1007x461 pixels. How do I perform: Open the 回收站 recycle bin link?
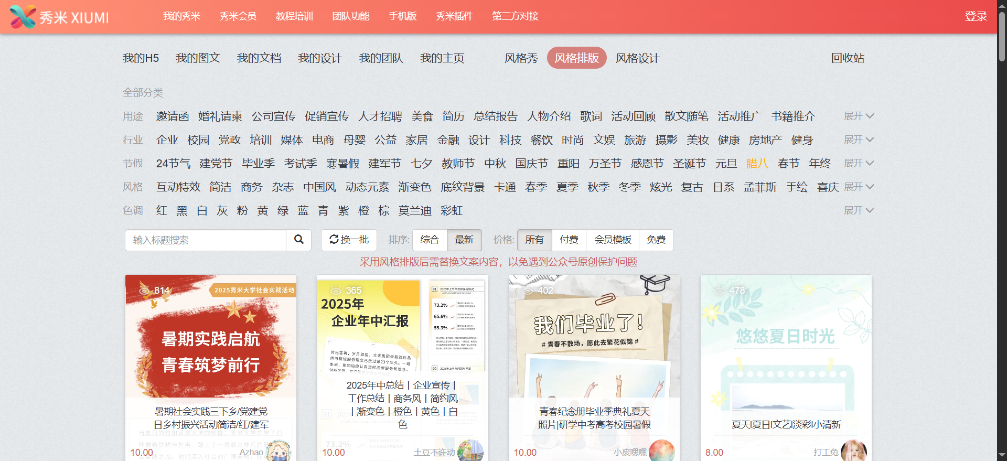848,58
